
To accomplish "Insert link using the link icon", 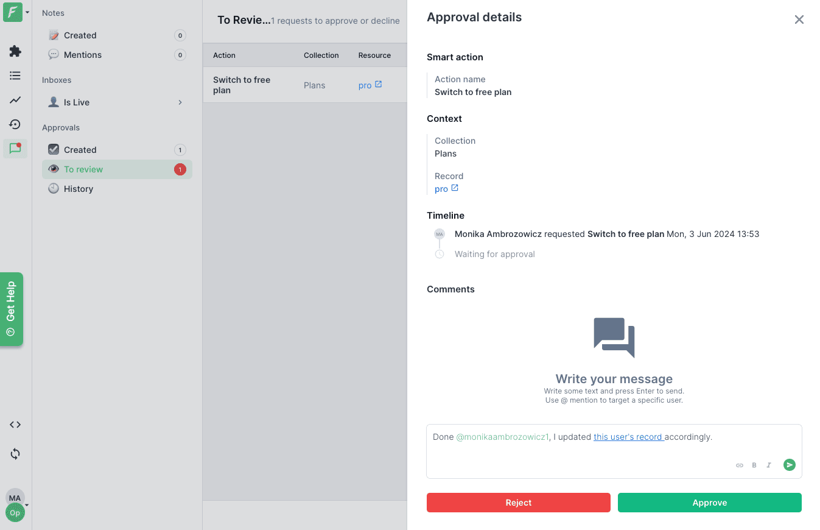I will pyautogui.click(x=740, y=465).
